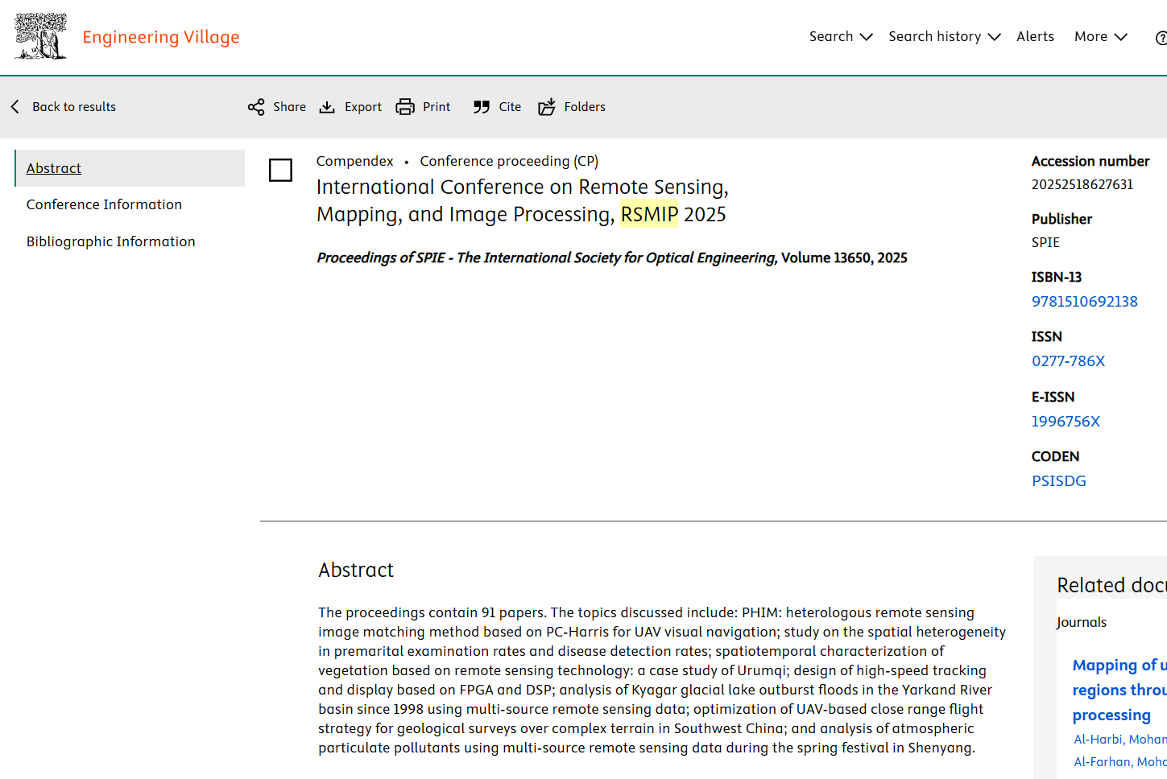Expand the Search history dropdown
Screen dimensions: 1167x779
point(945,37)
